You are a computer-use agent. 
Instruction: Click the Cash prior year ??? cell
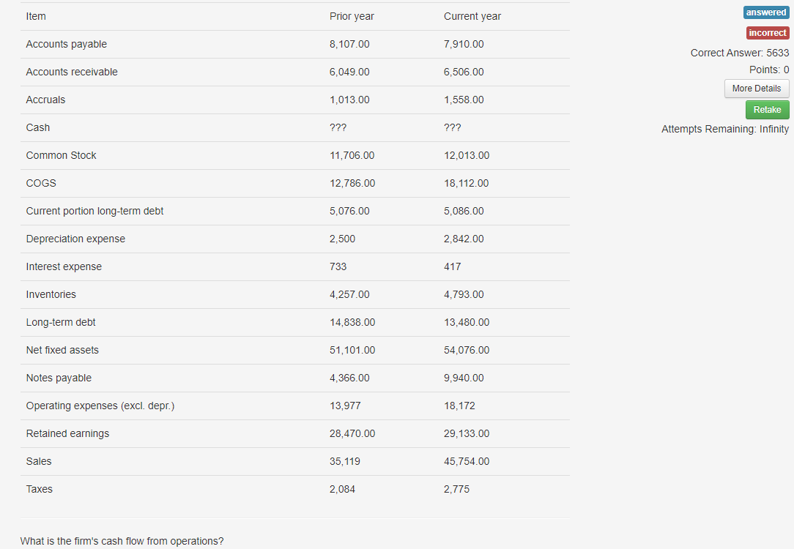[338, 127]
